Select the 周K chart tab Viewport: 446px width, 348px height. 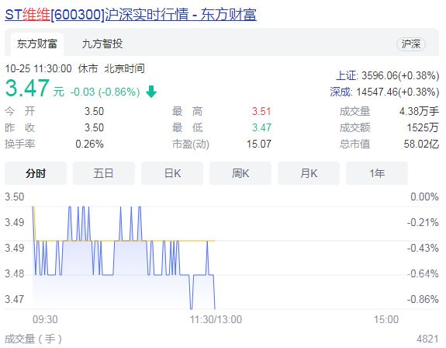[x=240, y=173]
